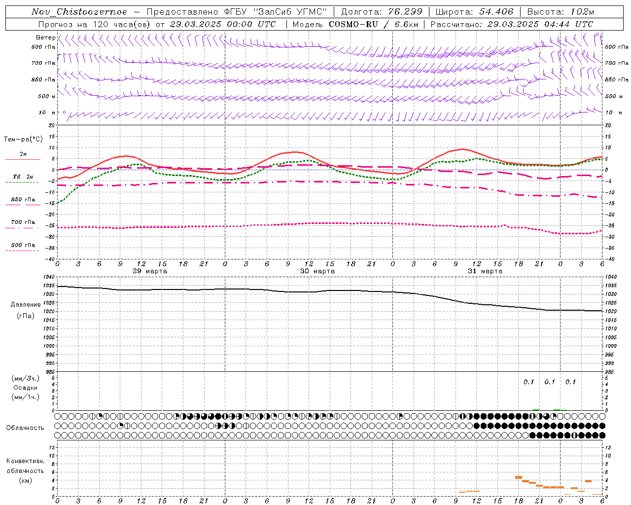The height and width of the screenshot is (505, 631).
Task: Click the computed time 29.03.2025 04:44 UTC
Action: [540, 24]
